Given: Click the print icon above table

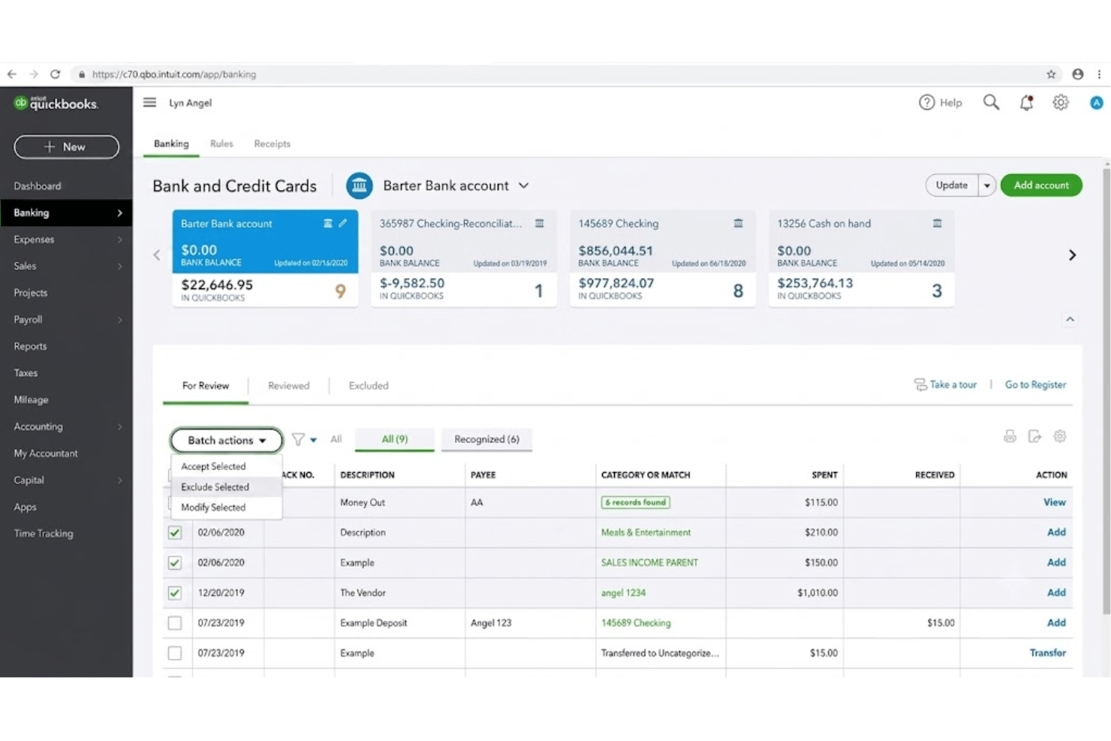Looking at the screenshot, I should [1010, 436].
